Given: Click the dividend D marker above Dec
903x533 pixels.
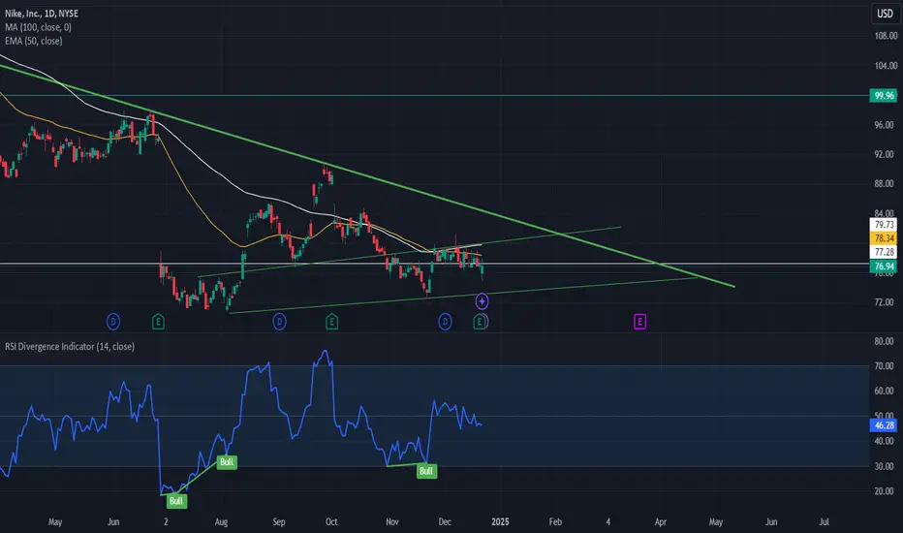Looking at the screenshot, I should tap(445, 322).
